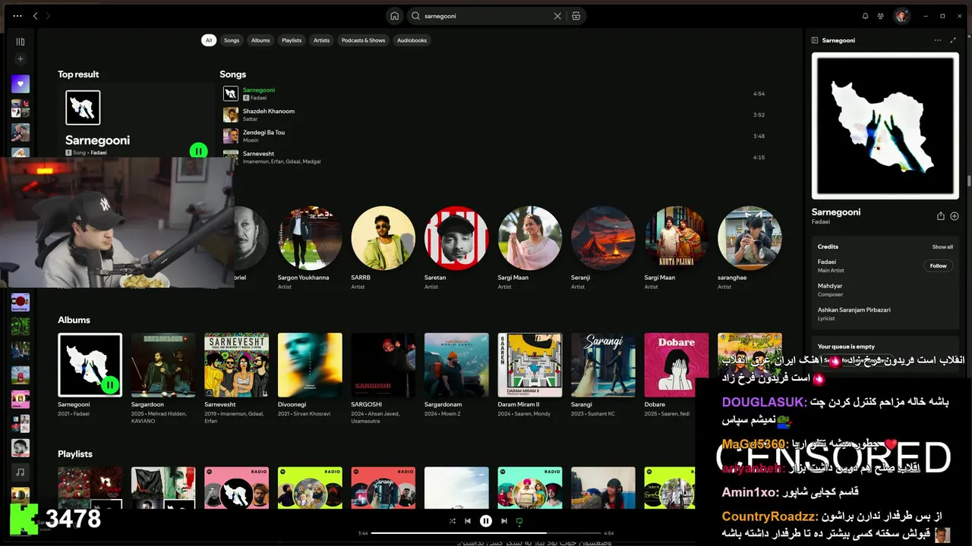The width and height of the screenshot is (972, 546).
Task: Add Sarnegooni to Liked Songs
Action: (955, 216)
